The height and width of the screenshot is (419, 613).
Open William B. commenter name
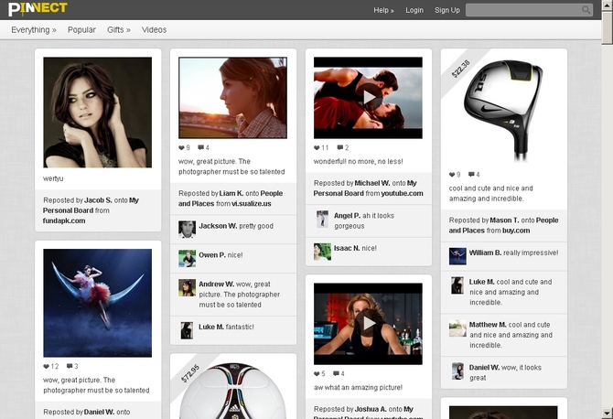point(485,252)
